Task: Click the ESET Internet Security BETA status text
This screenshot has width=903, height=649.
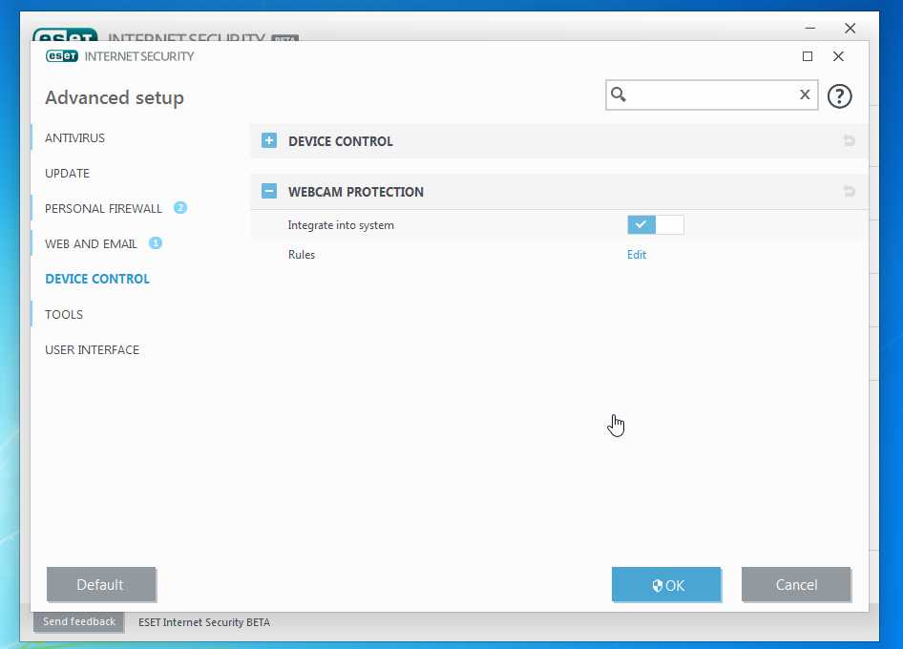Action: (204, 622)
